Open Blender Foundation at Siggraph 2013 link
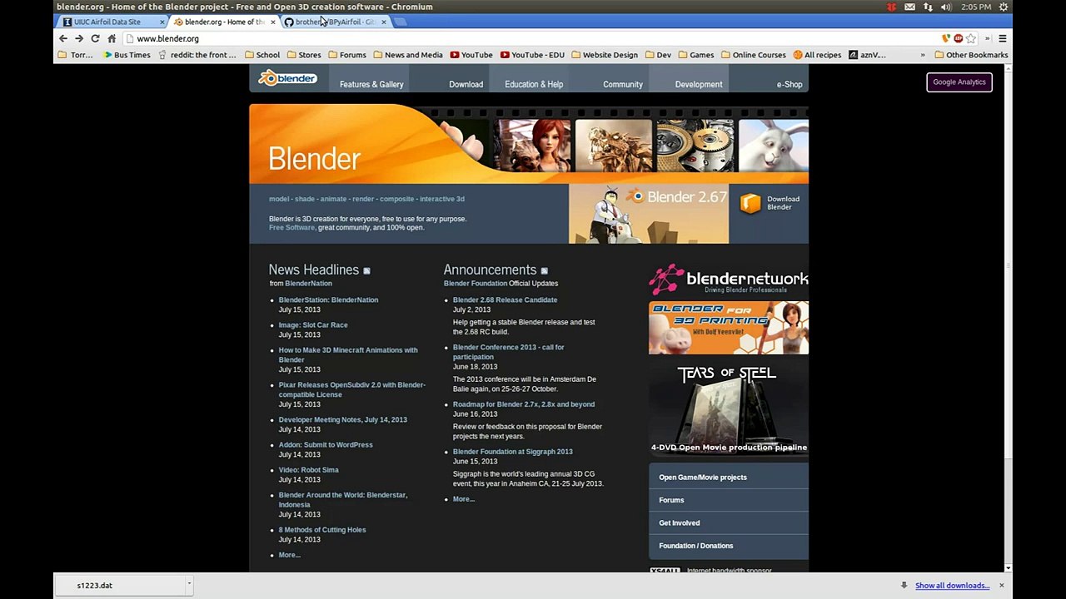The width and height of the screenshot is (1066, 599). click(x=512, y=451)
